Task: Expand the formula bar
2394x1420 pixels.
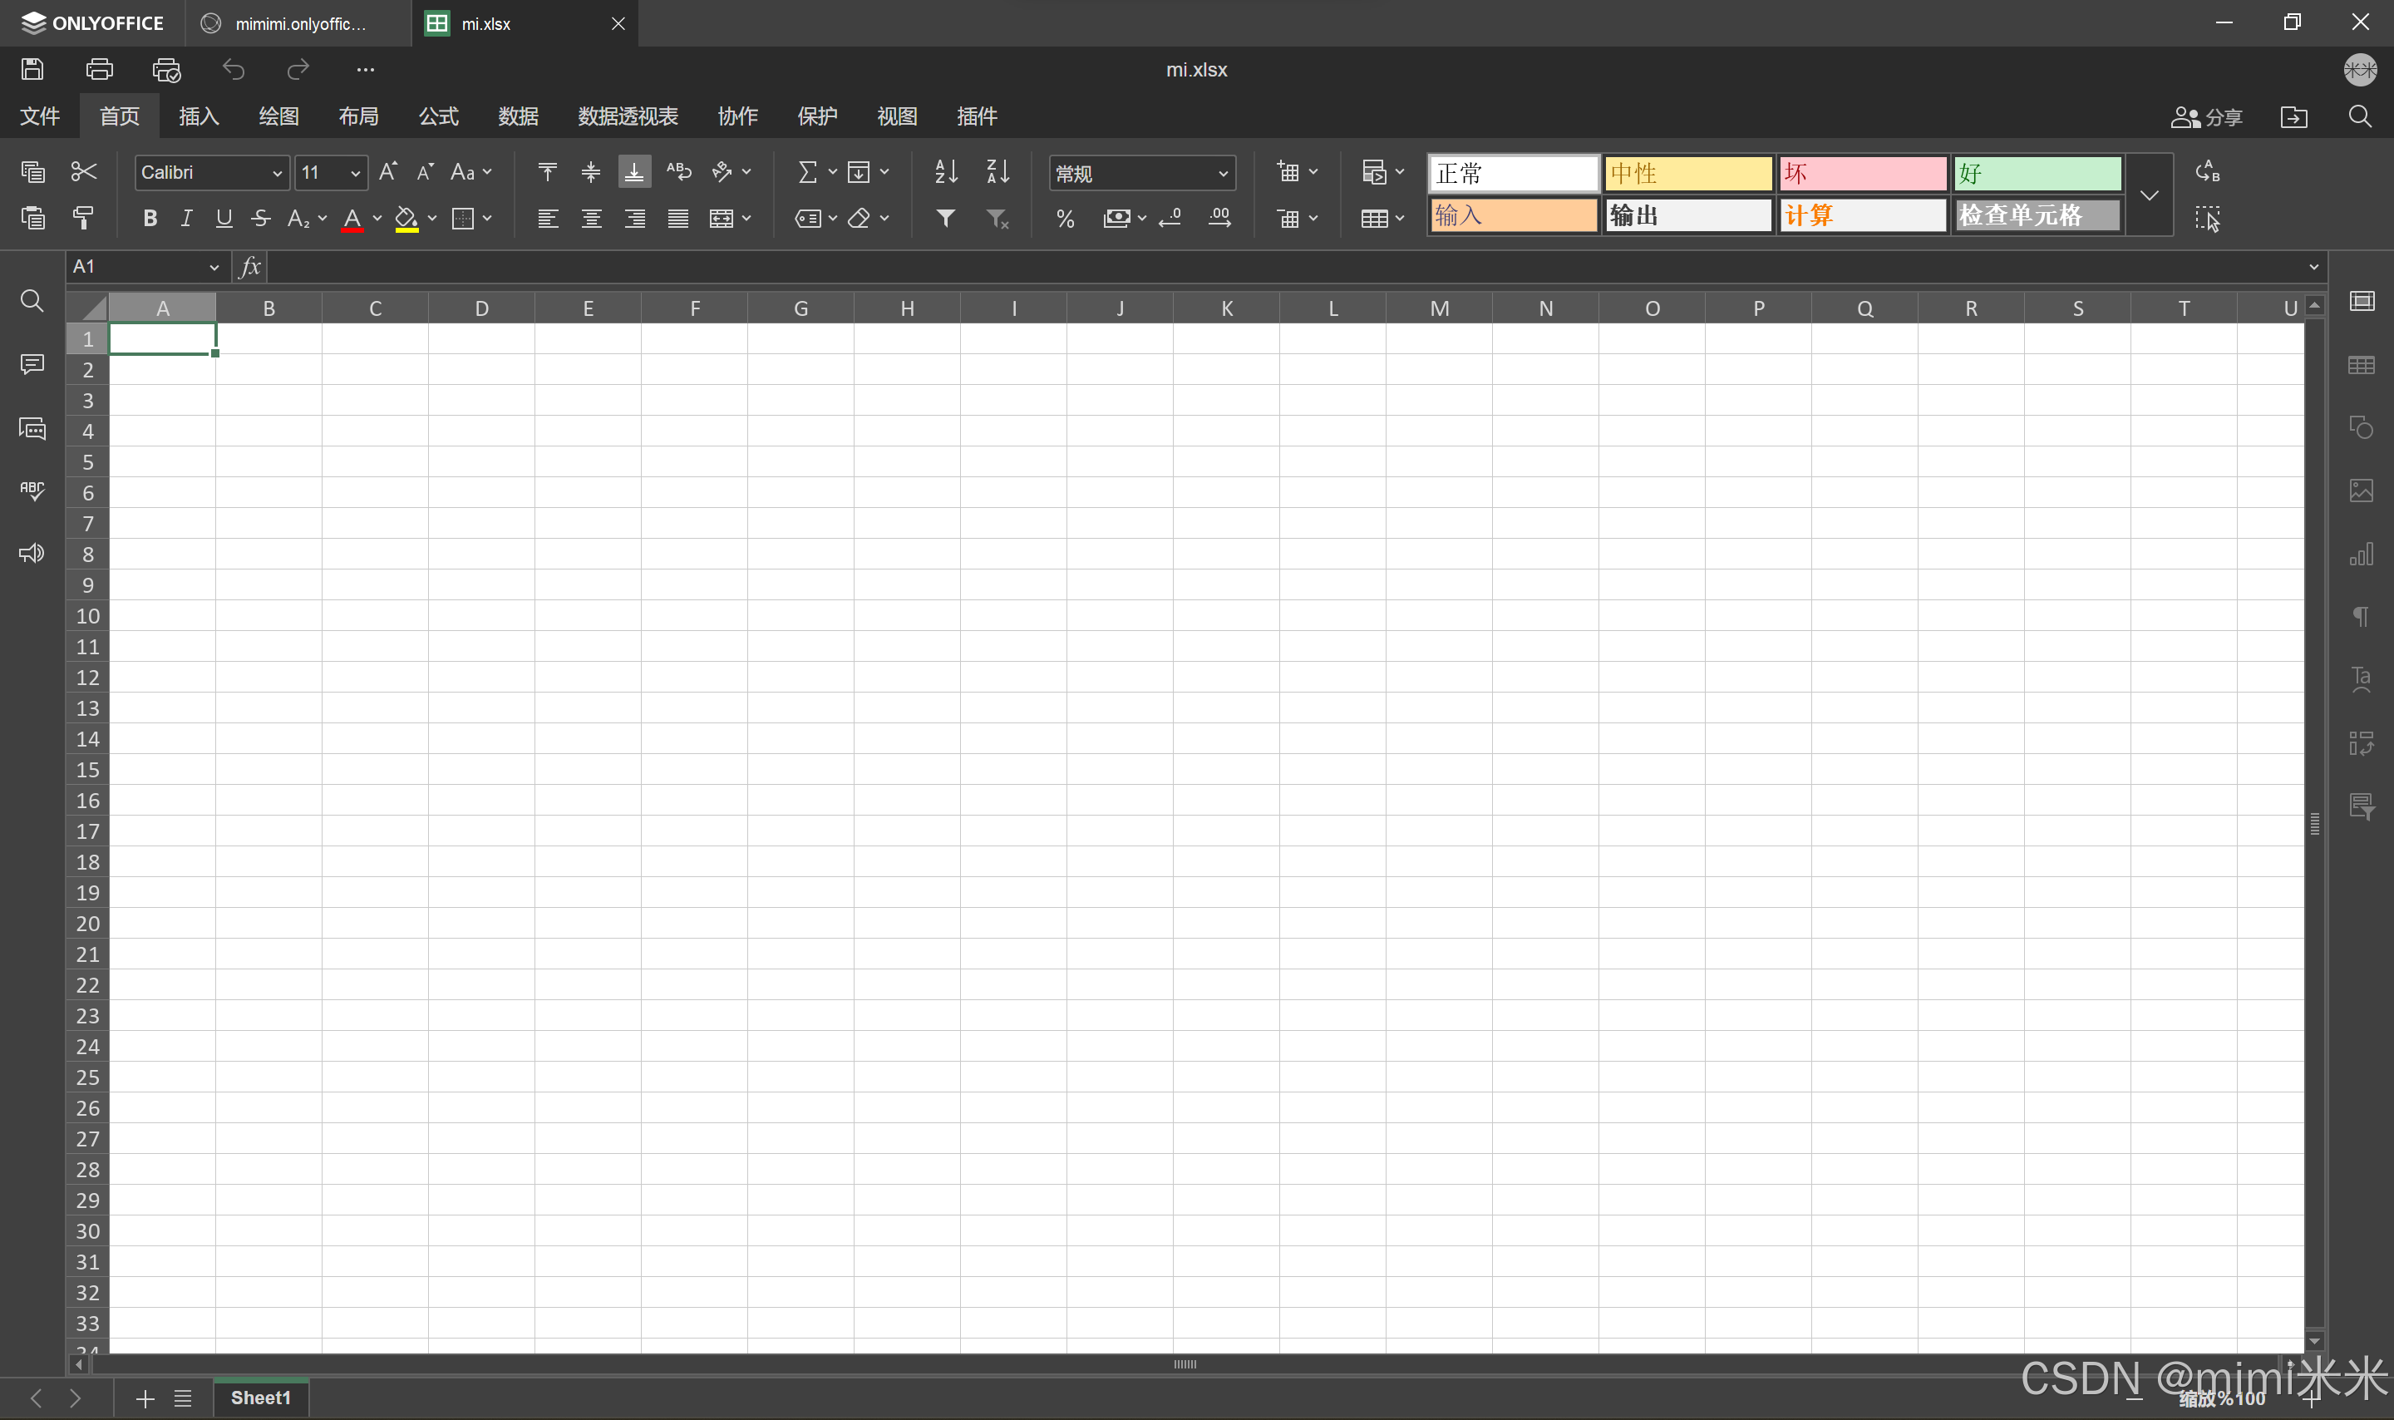Action: click(2314, 267)
